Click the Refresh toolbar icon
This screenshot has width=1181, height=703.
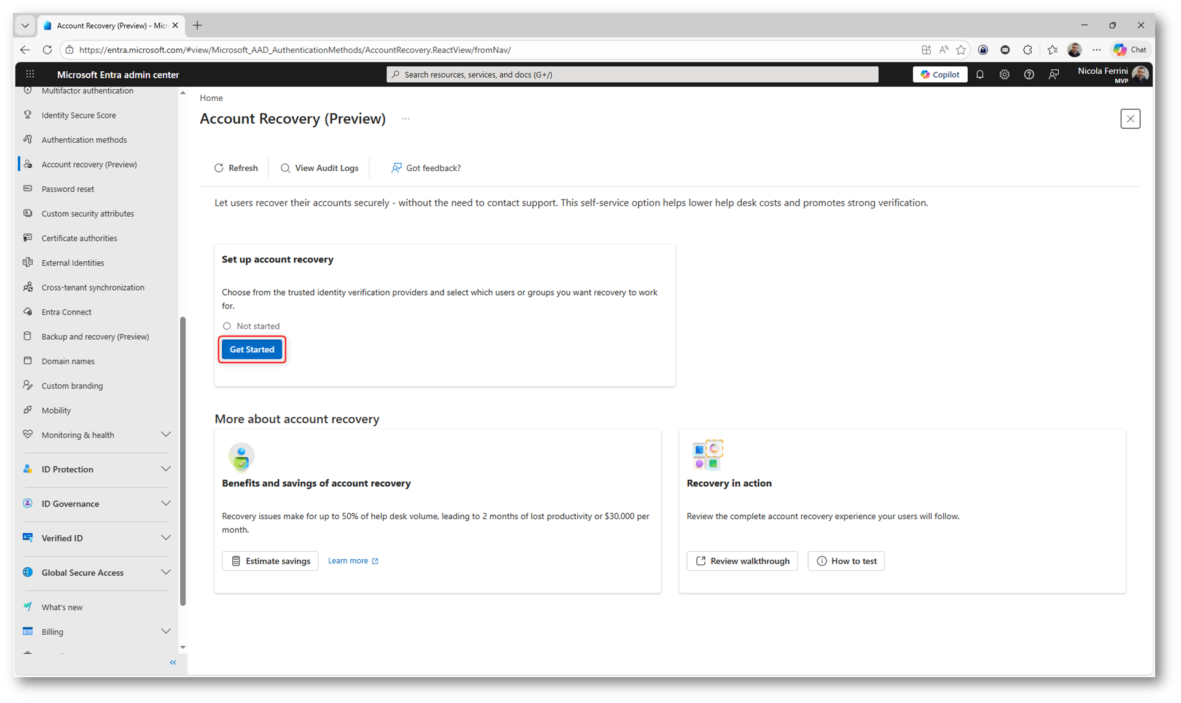coord(219,168)
